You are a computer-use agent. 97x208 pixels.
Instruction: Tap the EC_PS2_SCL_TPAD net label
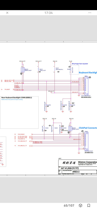point(22,138)
